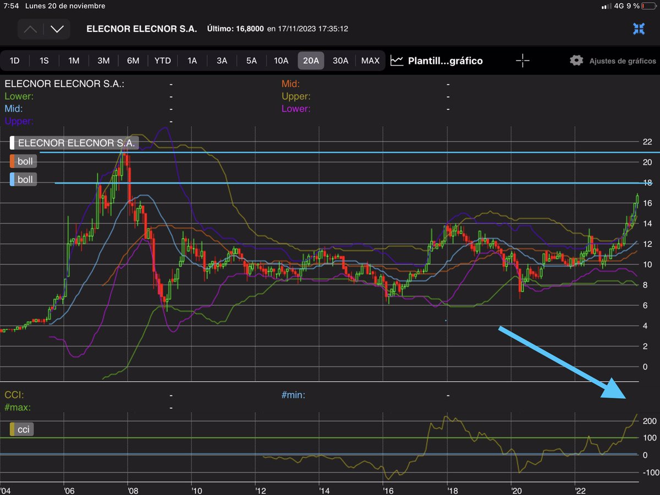Select the 20A time range
This screenshot has width=660, height=495.
(x=311, y=61)
